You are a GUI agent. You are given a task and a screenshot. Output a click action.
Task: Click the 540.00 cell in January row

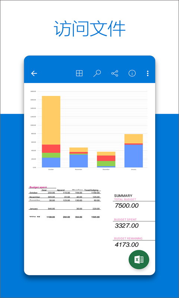click(51, 209)
